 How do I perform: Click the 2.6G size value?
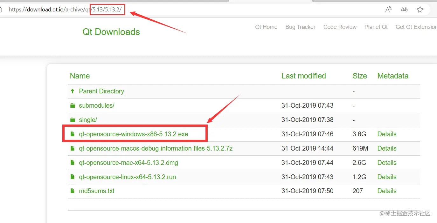359,163
